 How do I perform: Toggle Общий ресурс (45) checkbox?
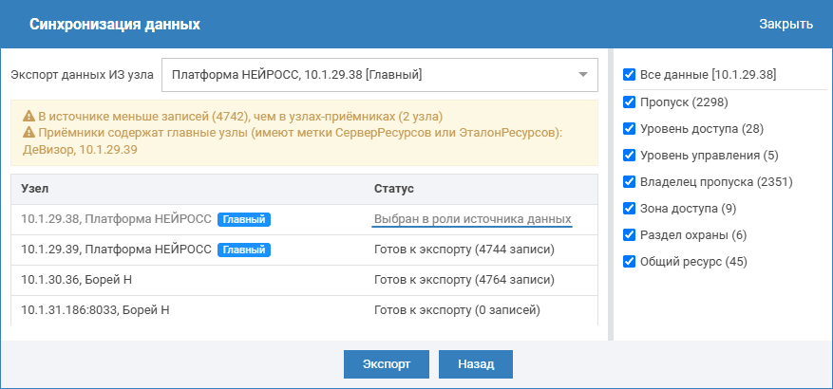click(630, 262)
